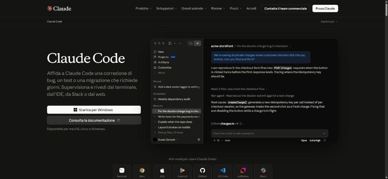The height and width of the screenshot is (179, 388).
Task: Select the Opus model label
Action: pyautogui.click(x=304, y=140)
